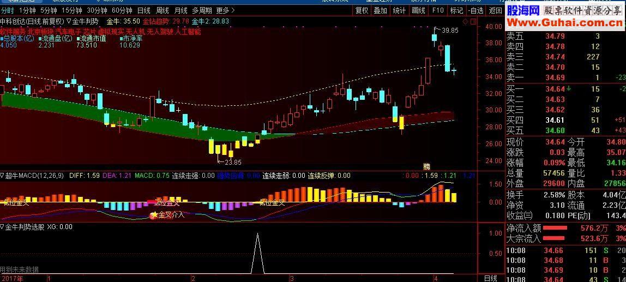Screen dimensions: 626x282
Task: Click the 买一 bid row price 34.64
Action: pyautogui.click(x=555, y=89)
